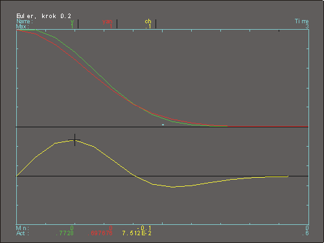The width and height of the screenshot is (324, 243).
Task: Click the yellow curve's lowest trough
Action: point(173,187)
